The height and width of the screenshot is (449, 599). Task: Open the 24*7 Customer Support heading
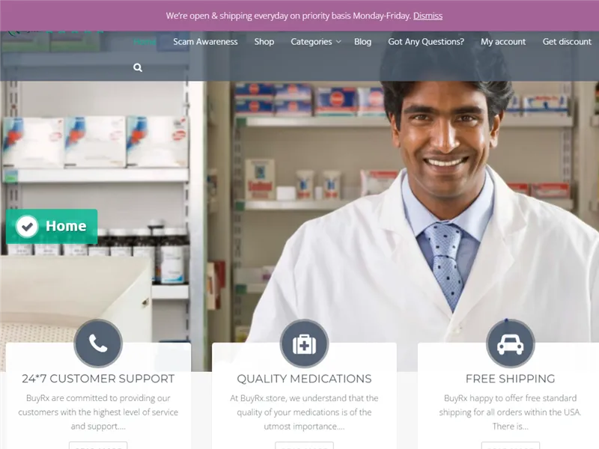pos(98,379)
